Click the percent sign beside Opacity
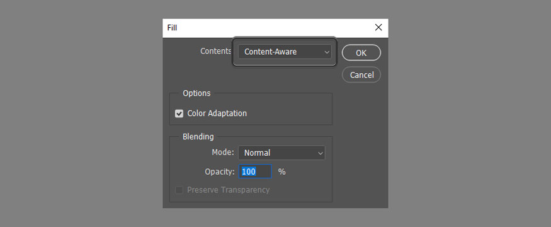 pos(282,172)
